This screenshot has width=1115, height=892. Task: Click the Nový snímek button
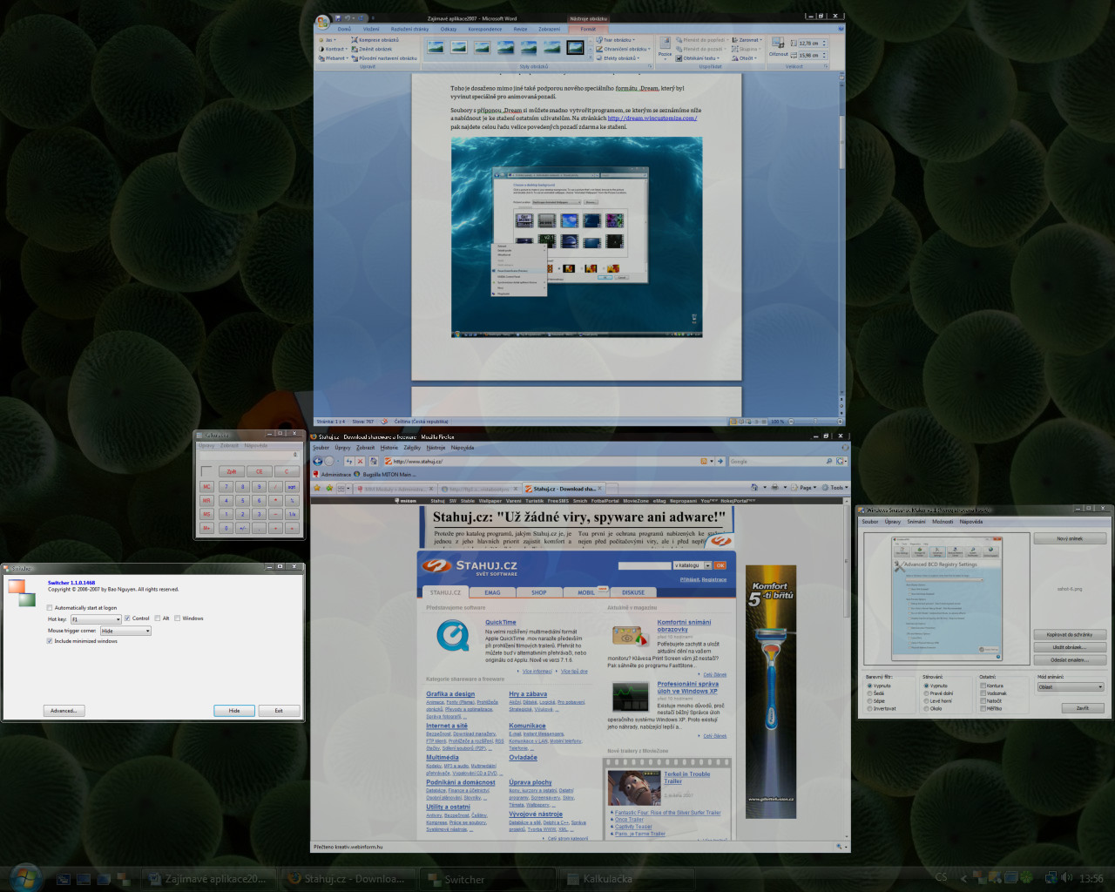tap(1070, 538)
